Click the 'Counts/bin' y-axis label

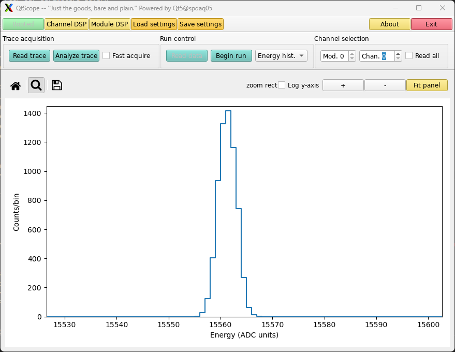(x=16, y=212)
